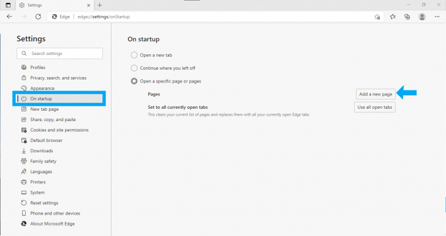Close the Settings tab
The image size is (446, 236).
tap(88, 5)
